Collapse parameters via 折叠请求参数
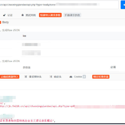This screenshot has height=125, width=125. point(72,15)
